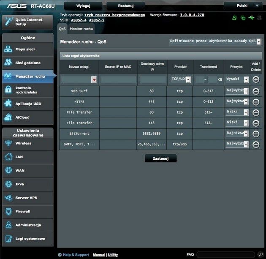Open WAN globe icon
Image resolution: width=266 pixels, height=259 pixels.
click(x=8, y=170)
